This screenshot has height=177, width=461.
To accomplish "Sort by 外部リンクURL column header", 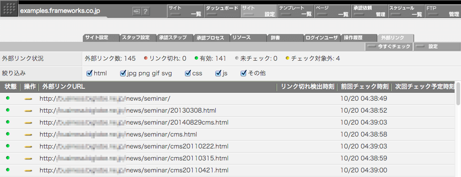I will point(64,87).
